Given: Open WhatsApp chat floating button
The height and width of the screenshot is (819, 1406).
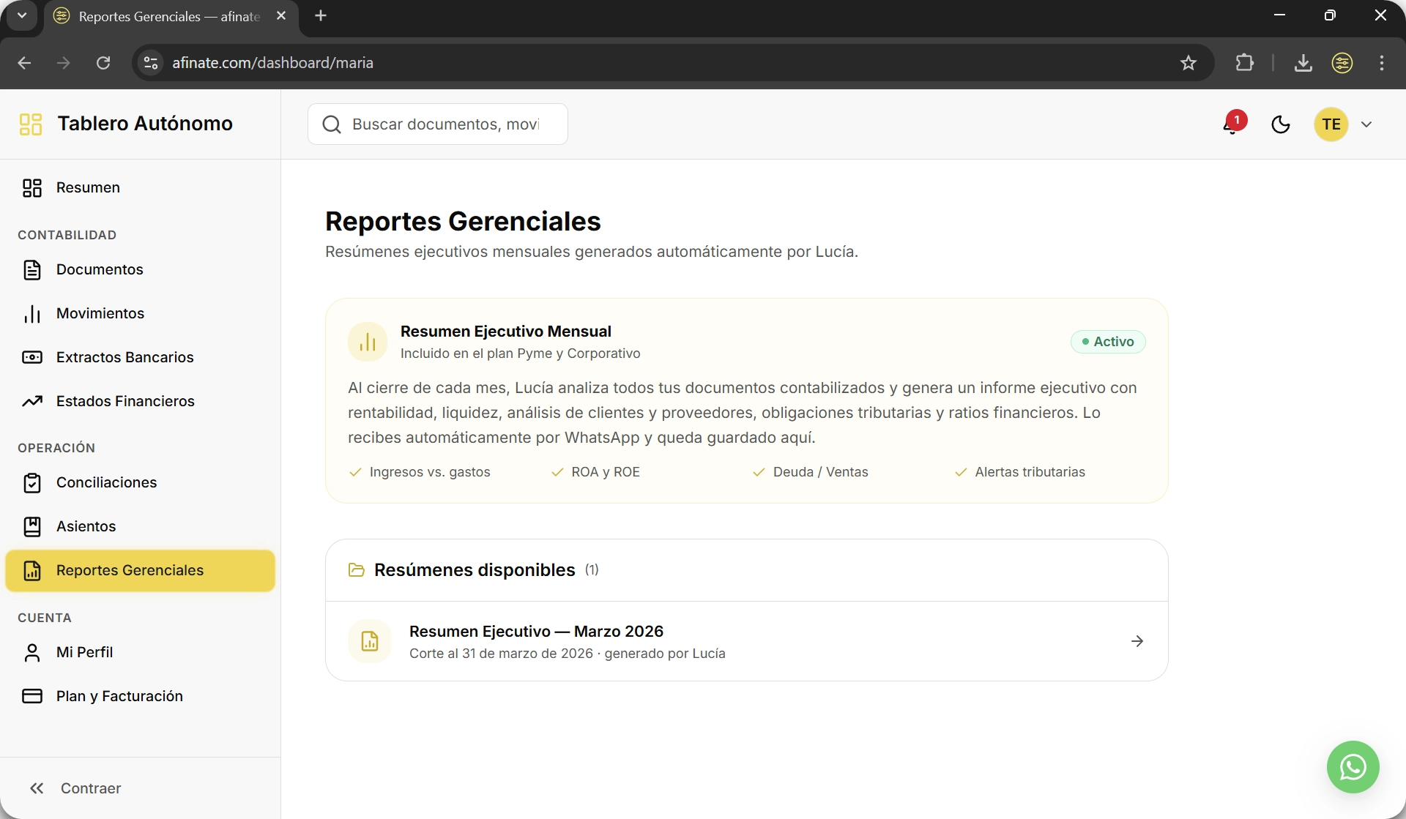Looking at the screenshot, I should [1353, 767].
